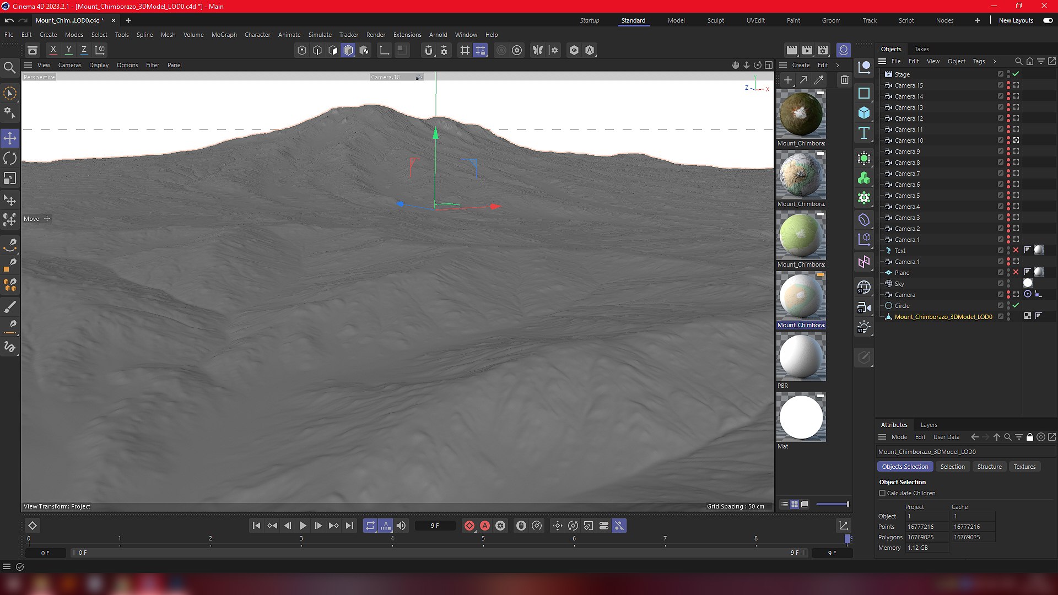Screen dimensions: 1058x595
Task: Switch to Sculpt layout tab
Action: (x=716, y=20)
